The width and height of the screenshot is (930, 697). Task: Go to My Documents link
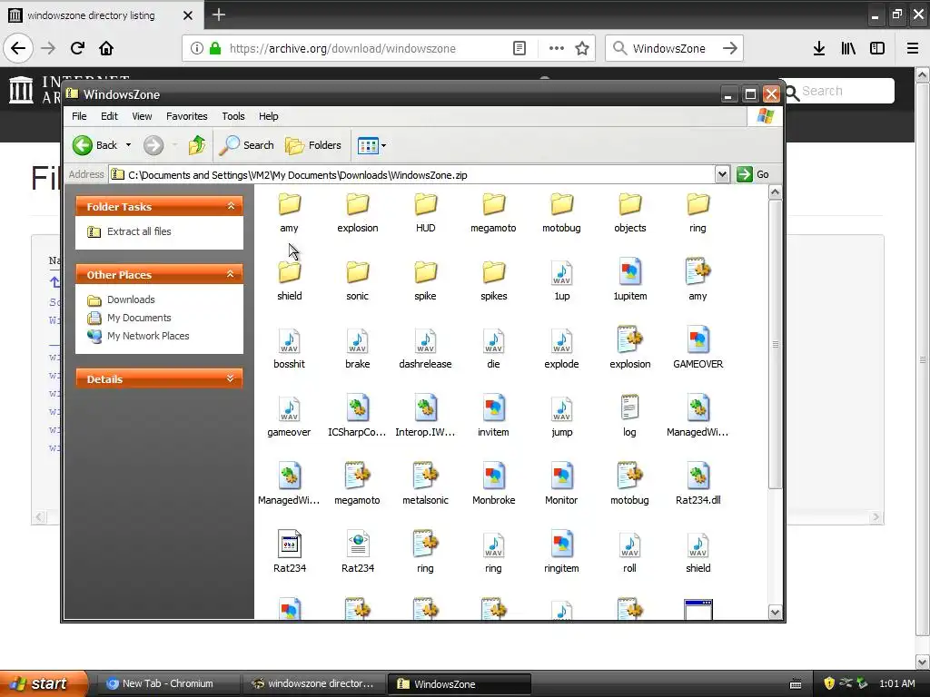[x=139, y=318]
